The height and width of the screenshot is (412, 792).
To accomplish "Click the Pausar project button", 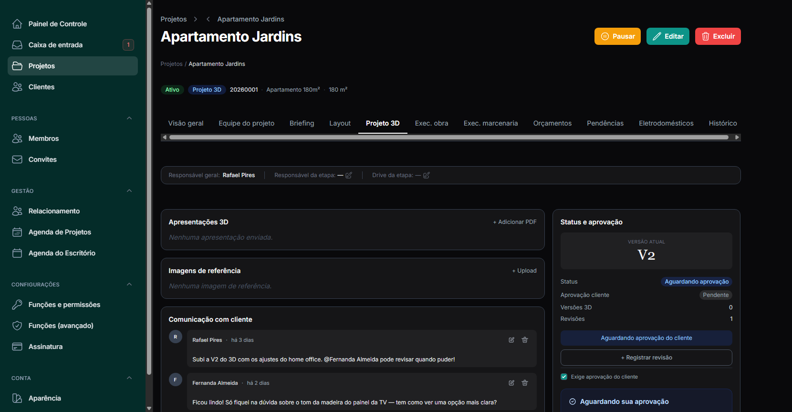I will tap(617, 36).
